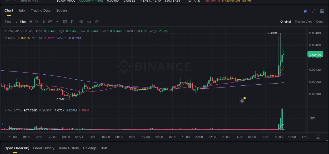
Task: Open the chart settings gear icon
Action: (x=97, y=22)
